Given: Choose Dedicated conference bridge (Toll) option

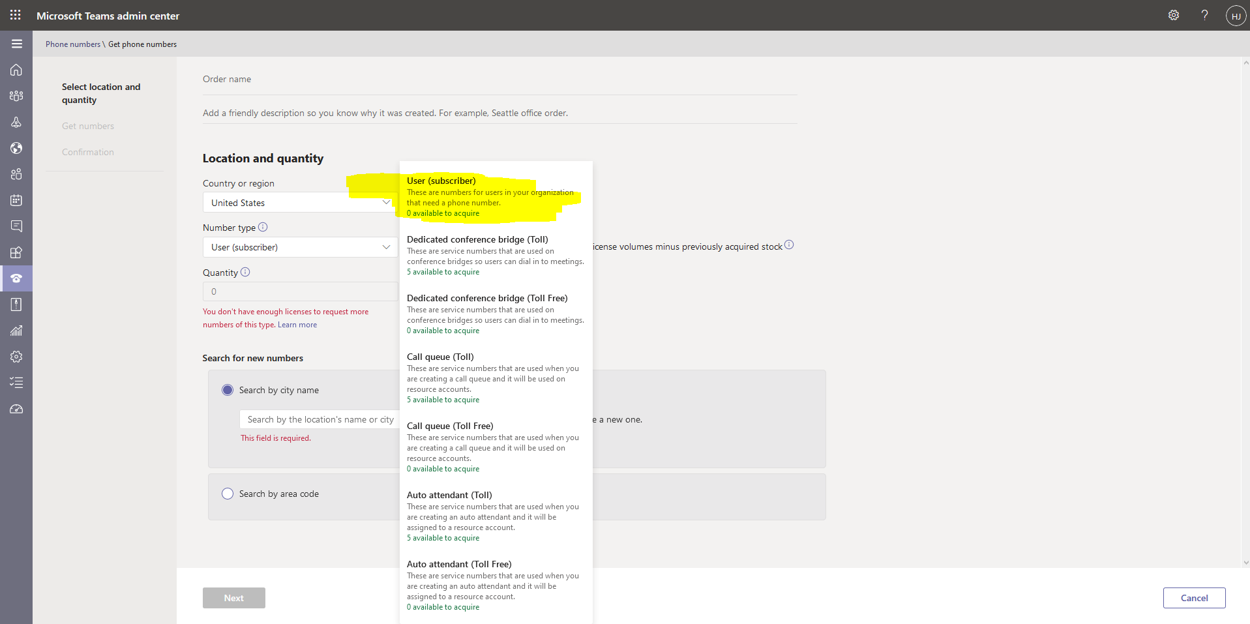Looking at the screenshot, I should (496, 255).
